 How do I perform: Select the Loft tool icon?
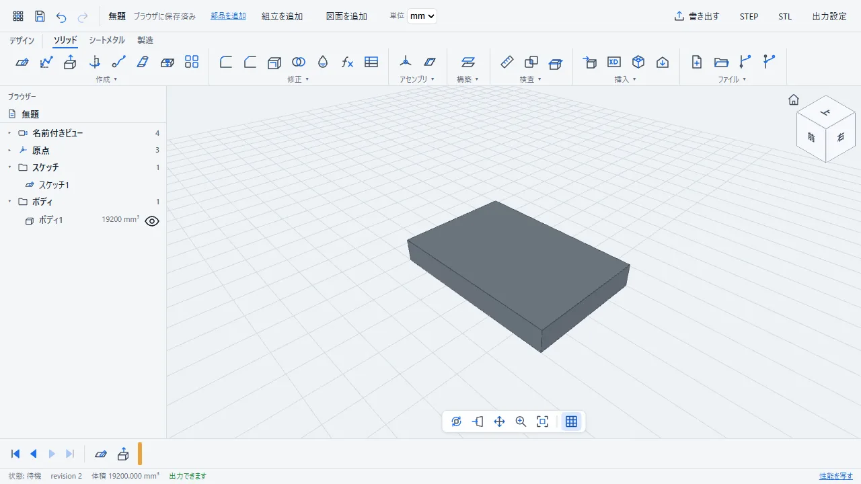click(143, 62)
